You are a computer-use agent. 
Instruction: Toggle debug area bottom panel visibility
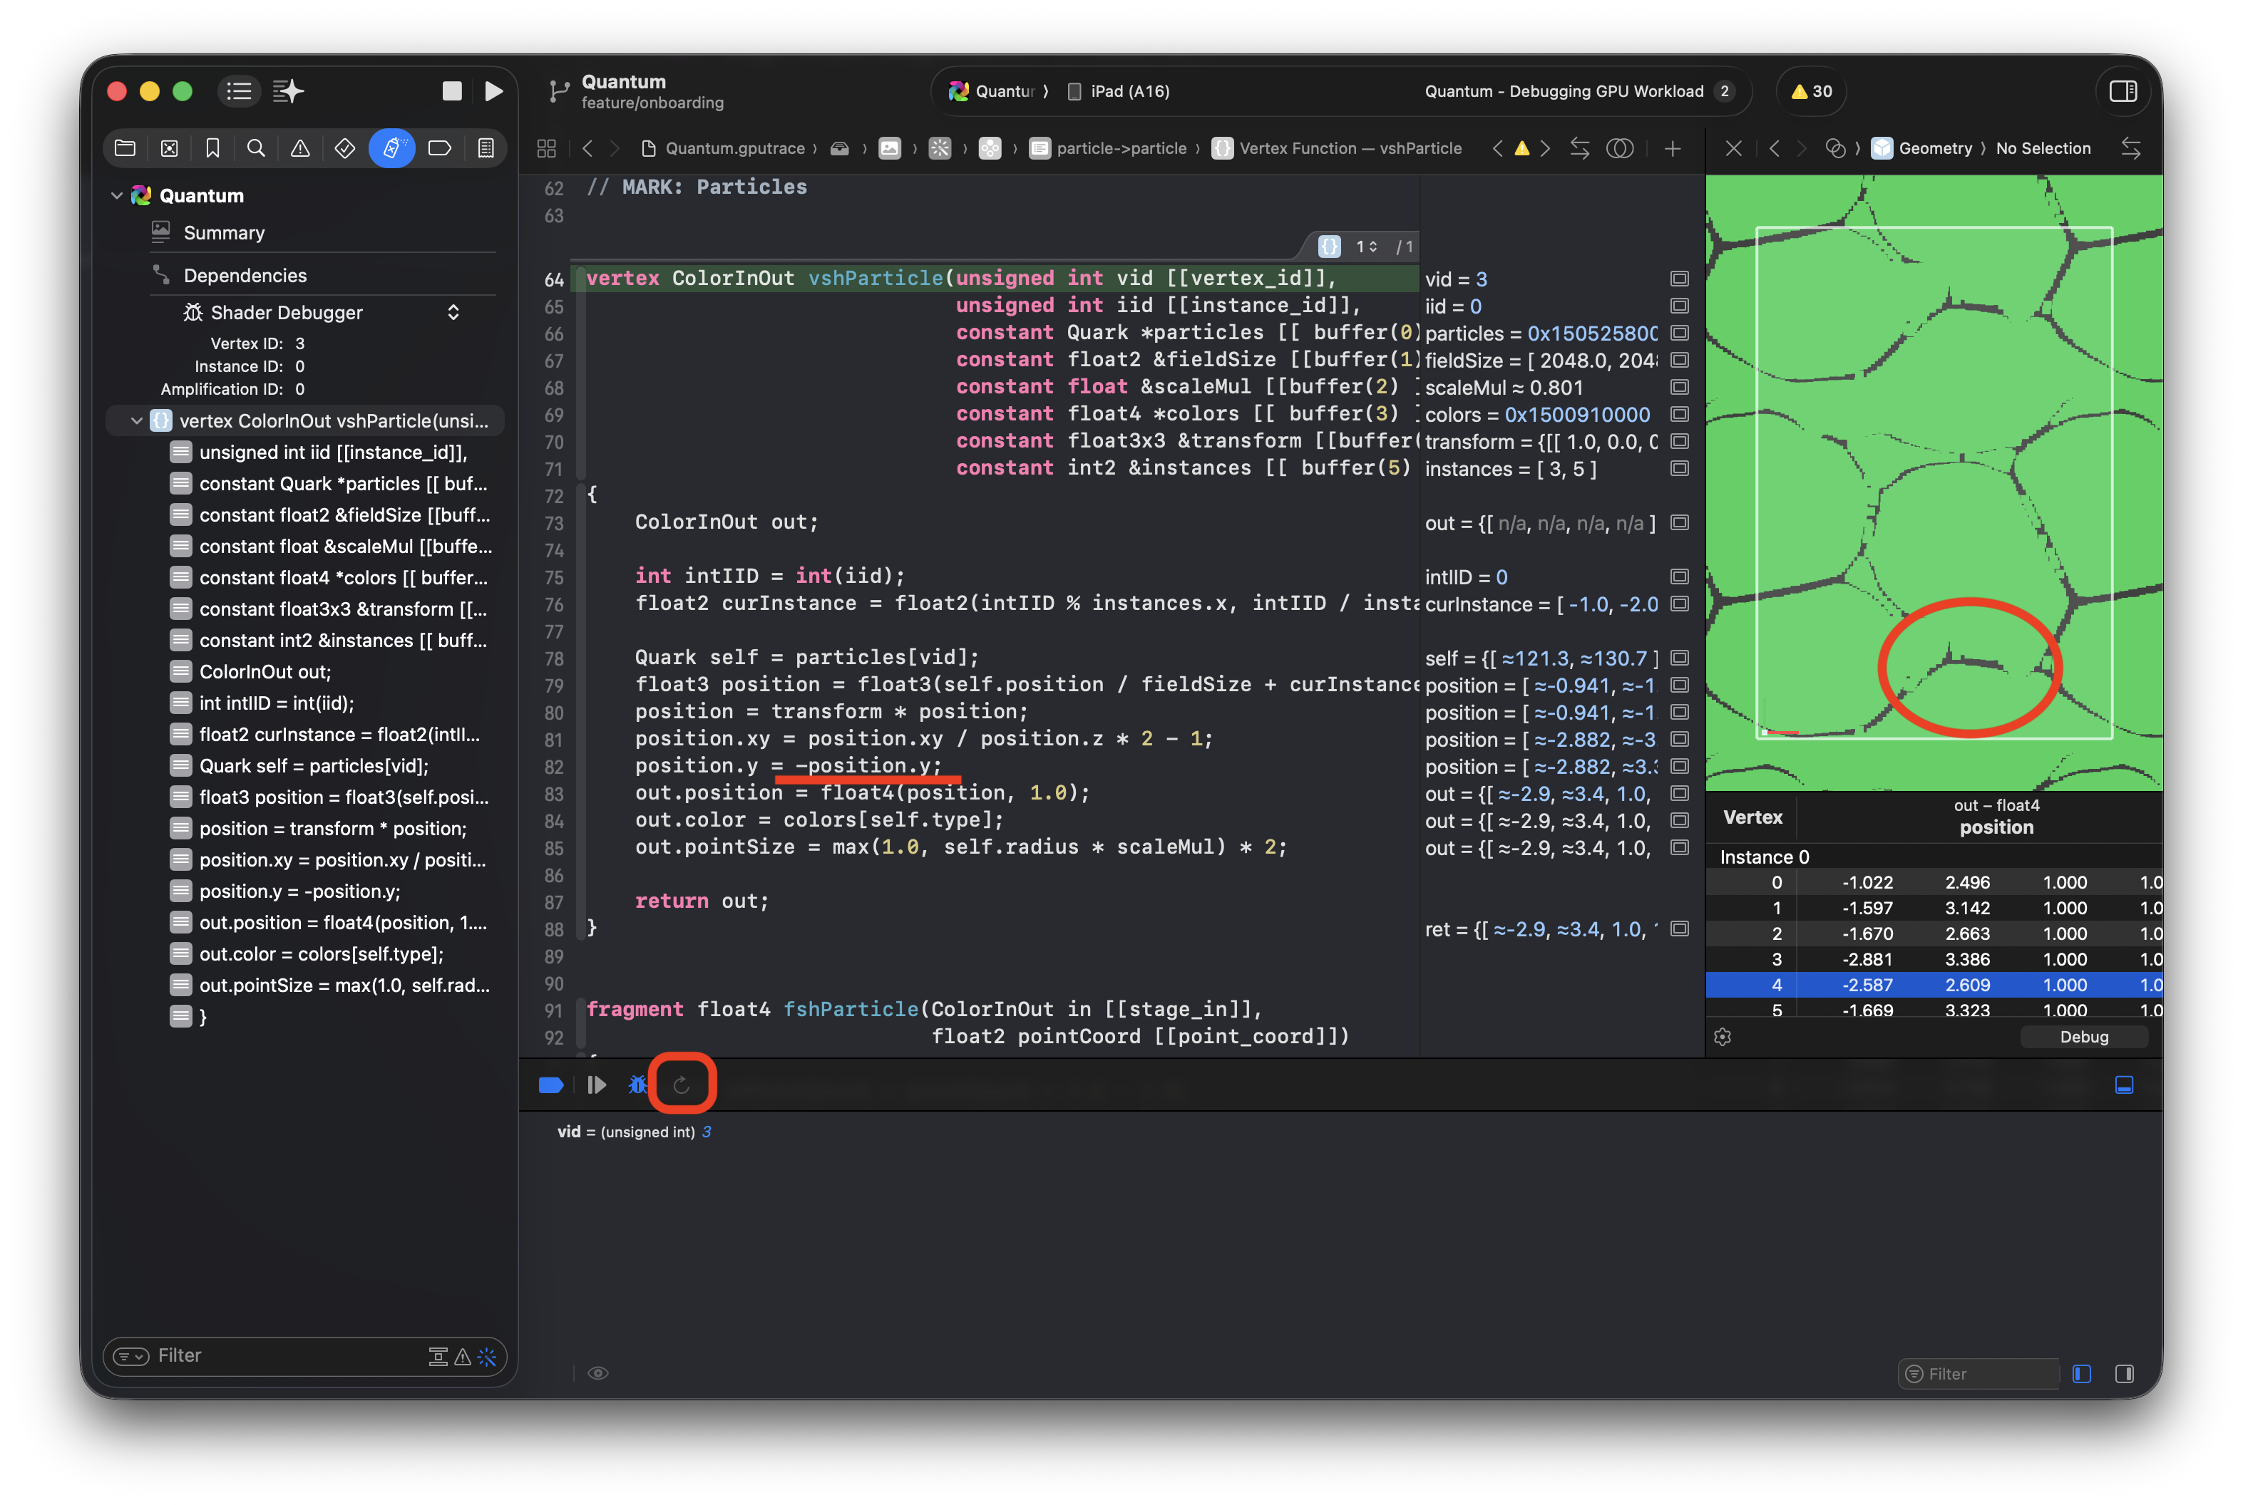pyautogui.click(x=2124, y=1085)
